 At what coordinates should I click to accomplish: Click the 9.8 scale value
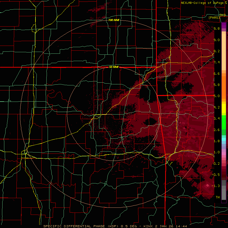[x=217, y=28]
